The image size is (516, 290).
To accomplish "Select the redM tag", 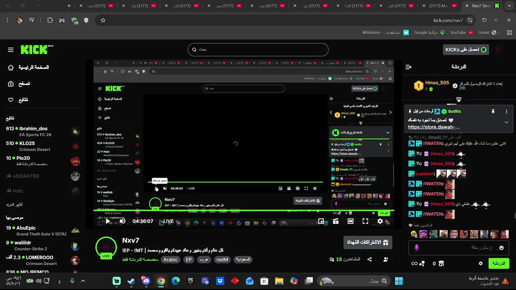I will coord(222,260).
